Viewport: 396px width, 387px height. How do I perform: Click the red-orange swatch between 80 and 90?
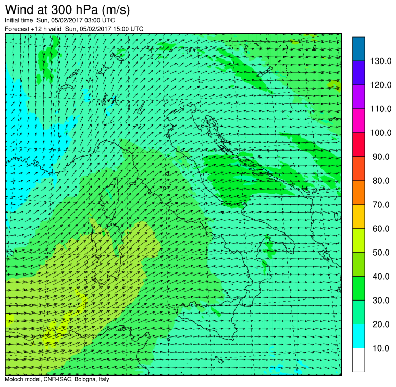click(x=358, y=169)
